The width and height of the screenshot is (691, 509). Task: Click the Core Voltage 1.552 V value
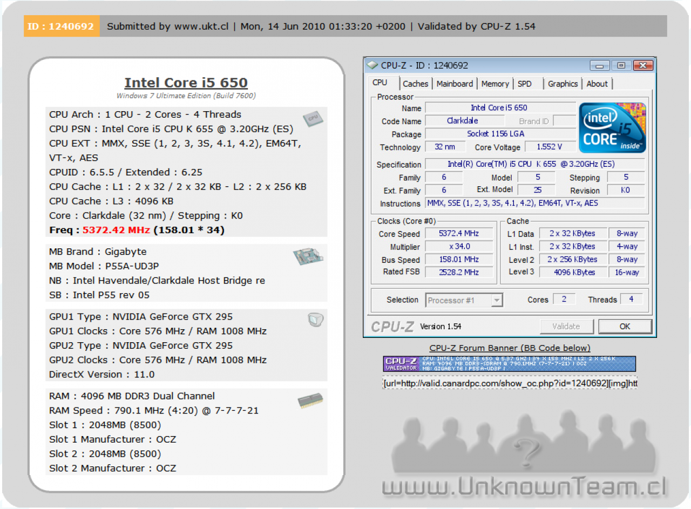tap(550, 147)
